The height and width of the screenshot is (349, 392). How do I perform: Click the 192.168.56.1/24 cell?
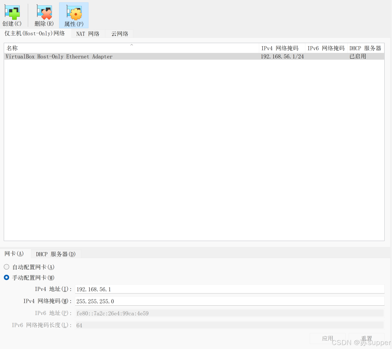282,56
